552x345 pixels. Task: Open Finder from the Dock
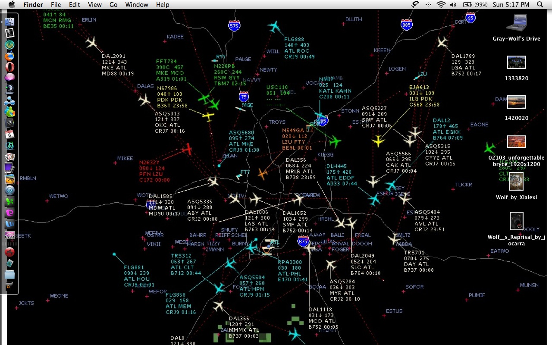pos(9,21)
